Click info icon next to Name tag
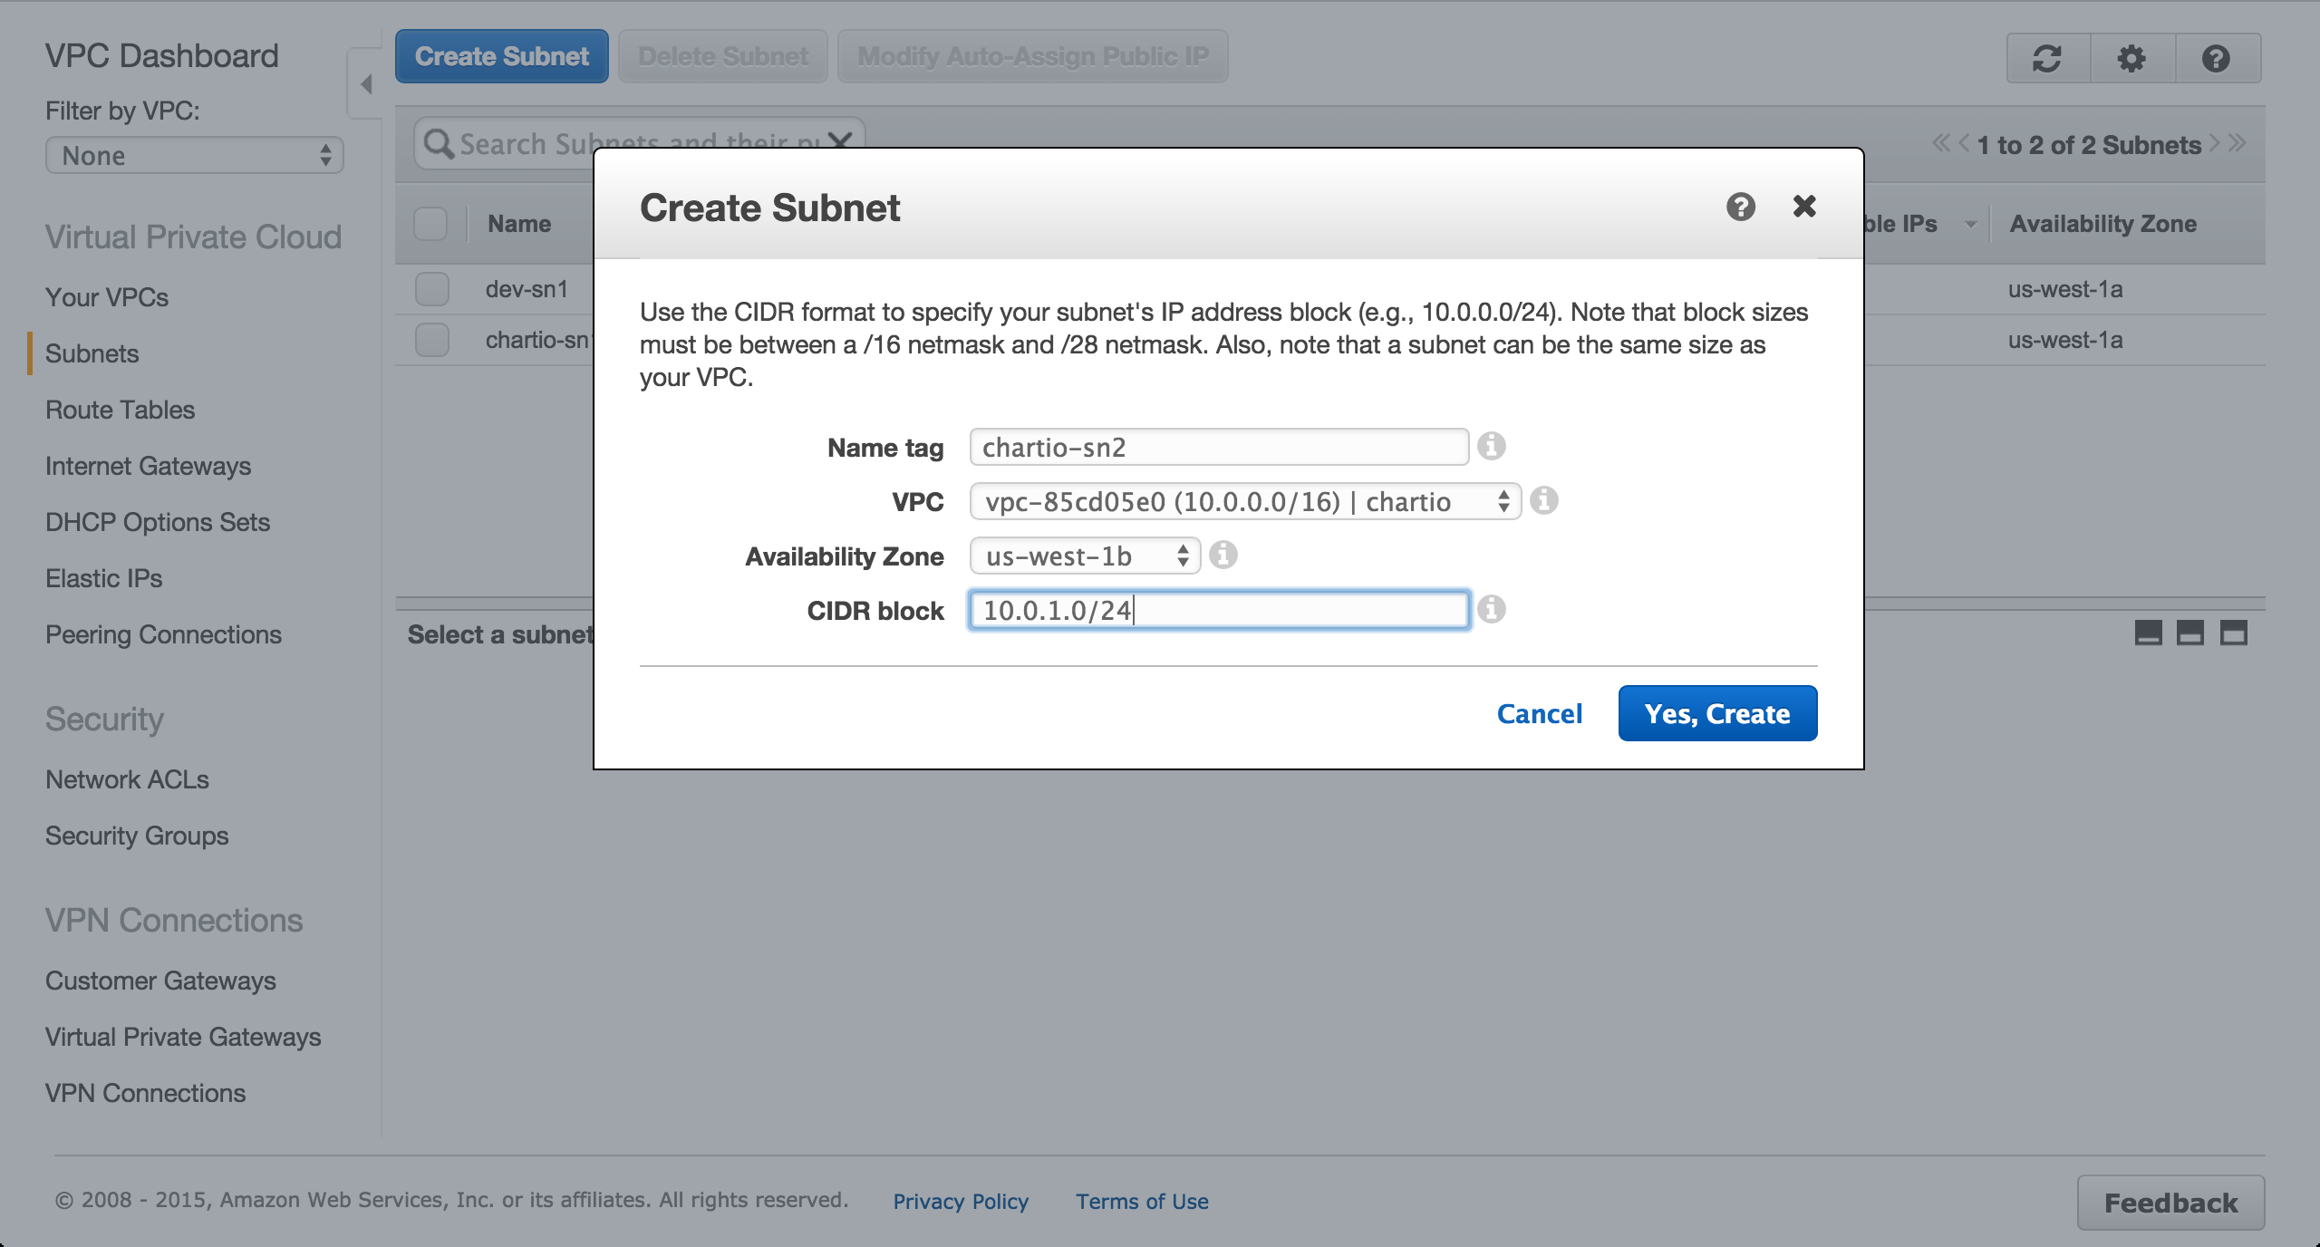This screenshot has width=2320, height=1247. [x=1491, y=446]
